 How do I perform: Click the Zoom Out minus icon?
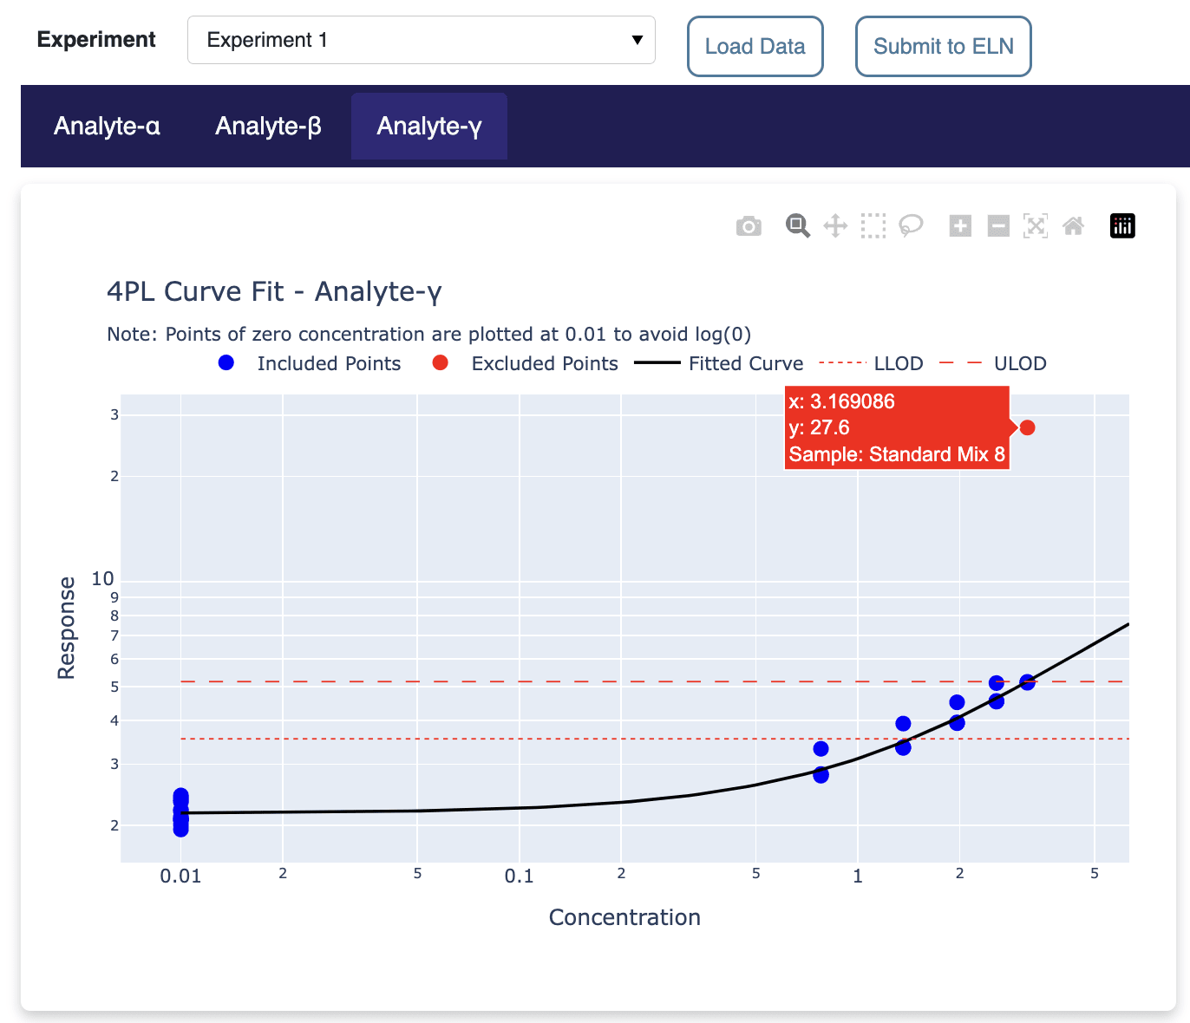click(x=998, y=226)
